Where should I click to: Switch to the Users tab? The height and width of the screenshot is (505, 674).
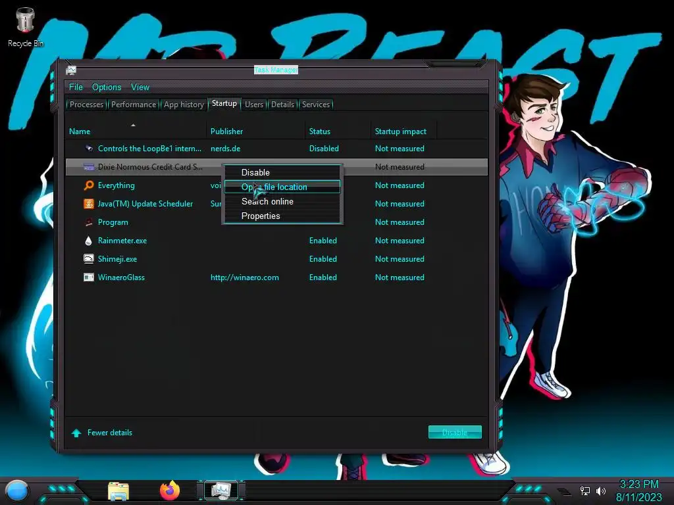coord(254,105)
